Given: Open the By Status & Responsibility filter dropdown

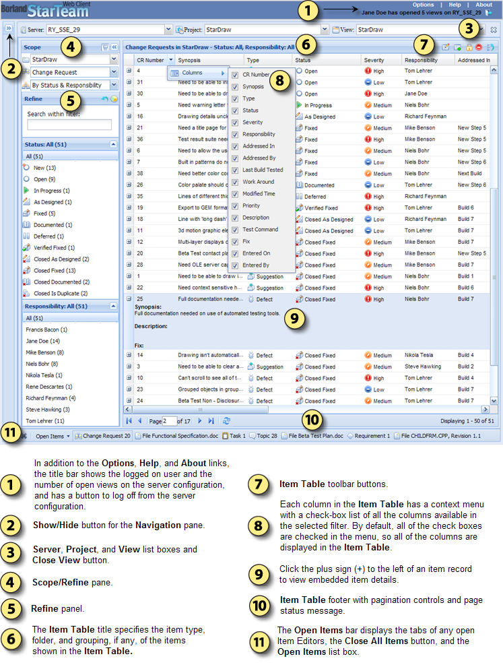Looking at the screenshot, I should click(114, 85).
